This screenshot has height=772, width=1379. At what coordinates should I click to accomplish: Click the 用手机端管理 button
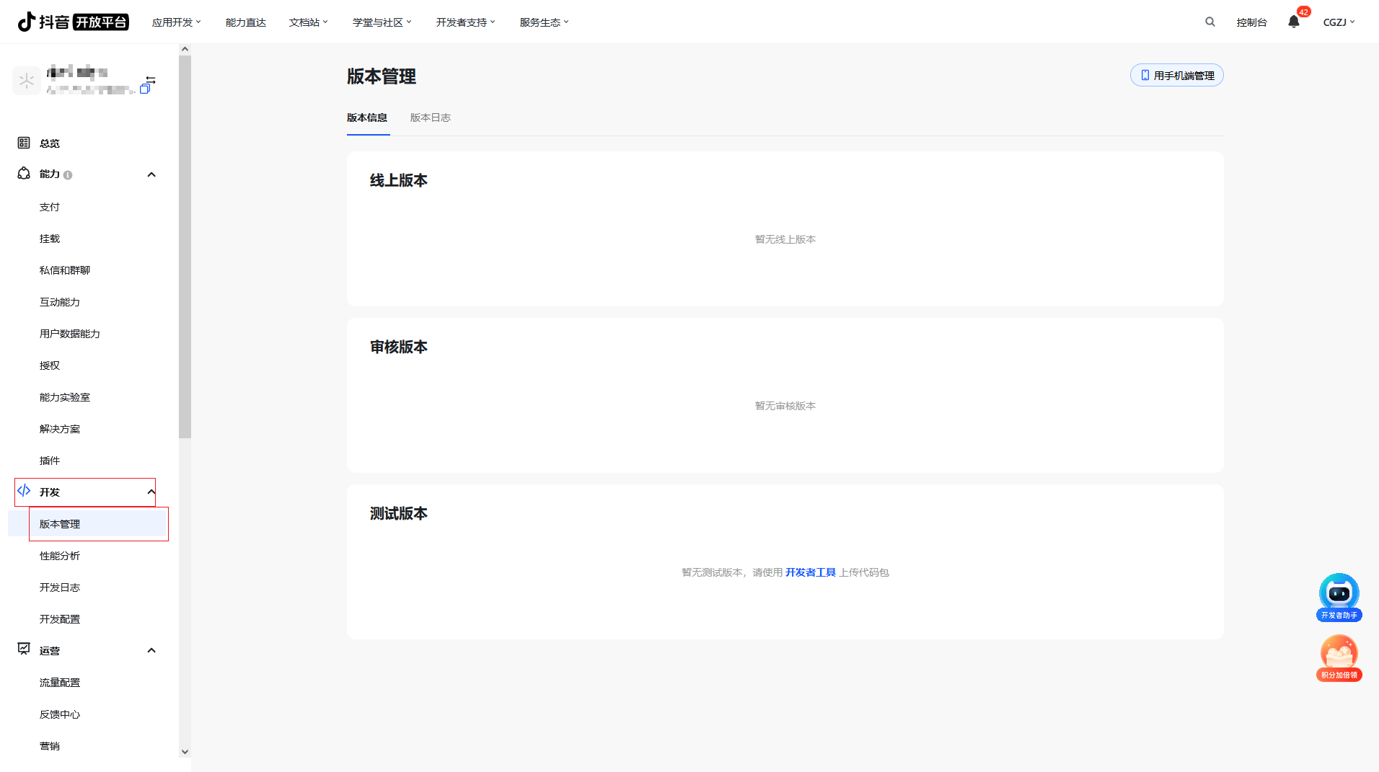click(1176, 75)
